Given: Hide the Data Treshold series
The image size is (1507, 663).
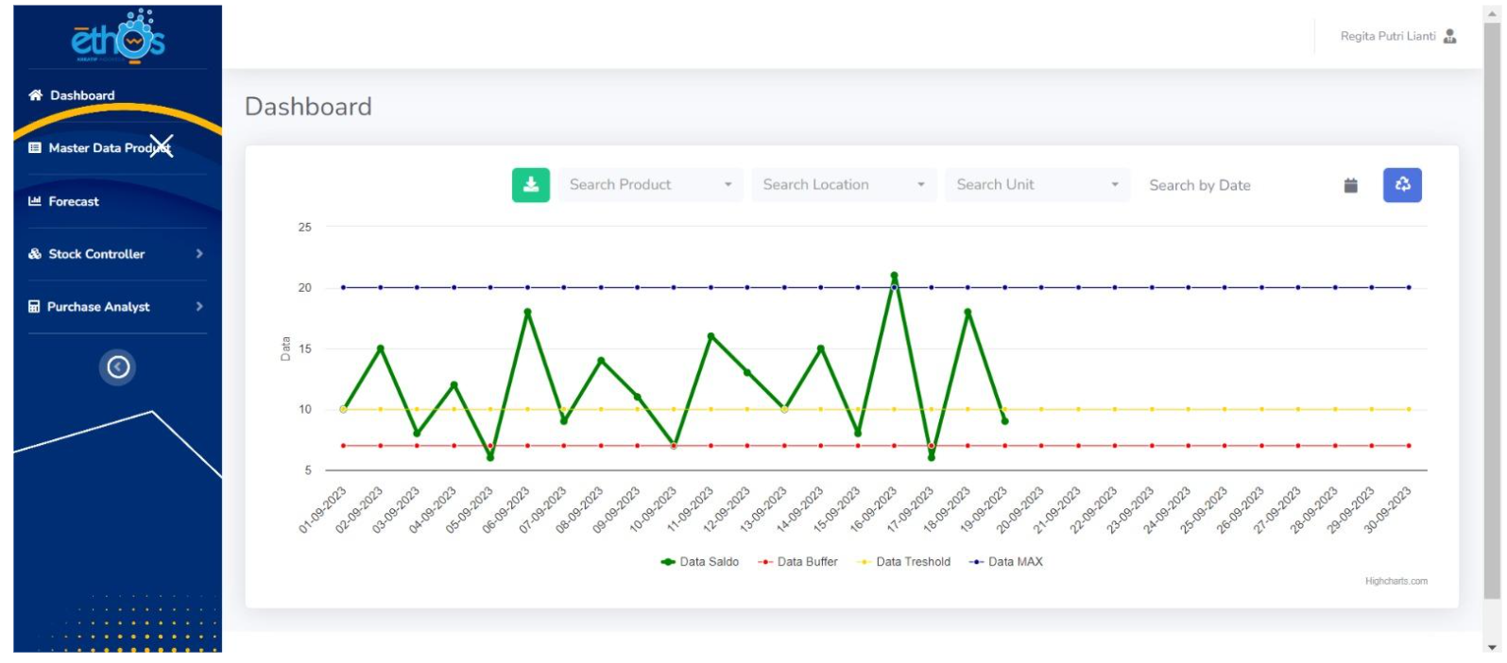Looking at the screenshot, I should click(x=904, y=562).
